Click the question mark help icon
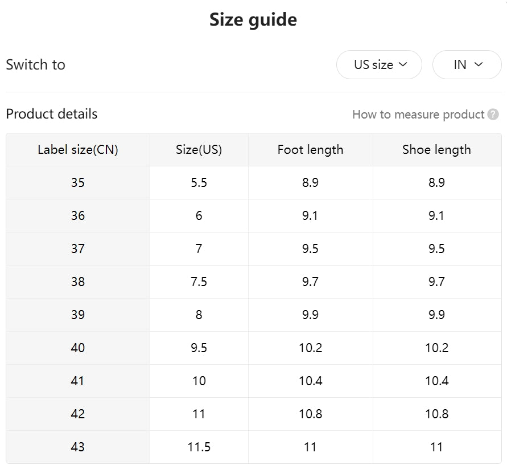507x469 pixels. (493, 115)
